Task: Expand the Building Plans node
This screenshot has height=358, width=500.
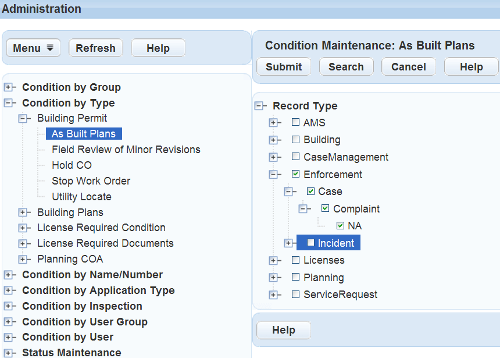Action: click(x=24, y=212)
